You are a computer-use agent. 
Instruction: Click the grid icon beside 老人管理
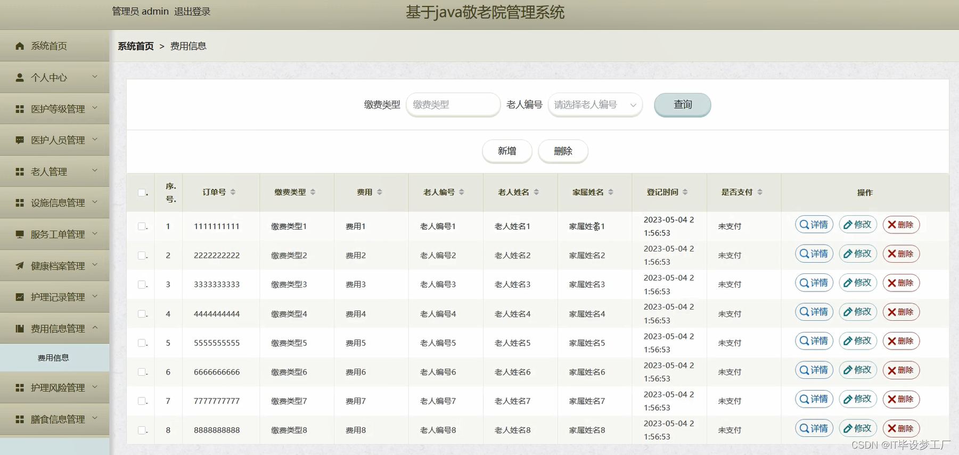[x=20, y=172]
